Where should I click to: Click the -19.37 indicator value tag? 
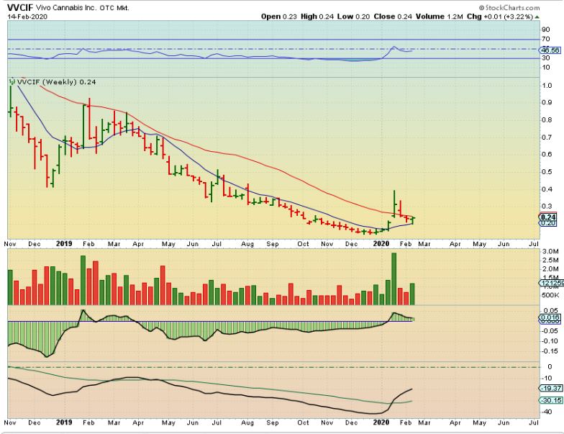(x=551, y=389)
